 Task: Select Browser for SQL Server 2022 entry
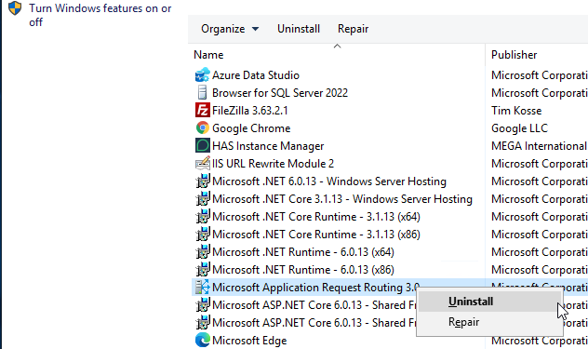tap(280, 93)
